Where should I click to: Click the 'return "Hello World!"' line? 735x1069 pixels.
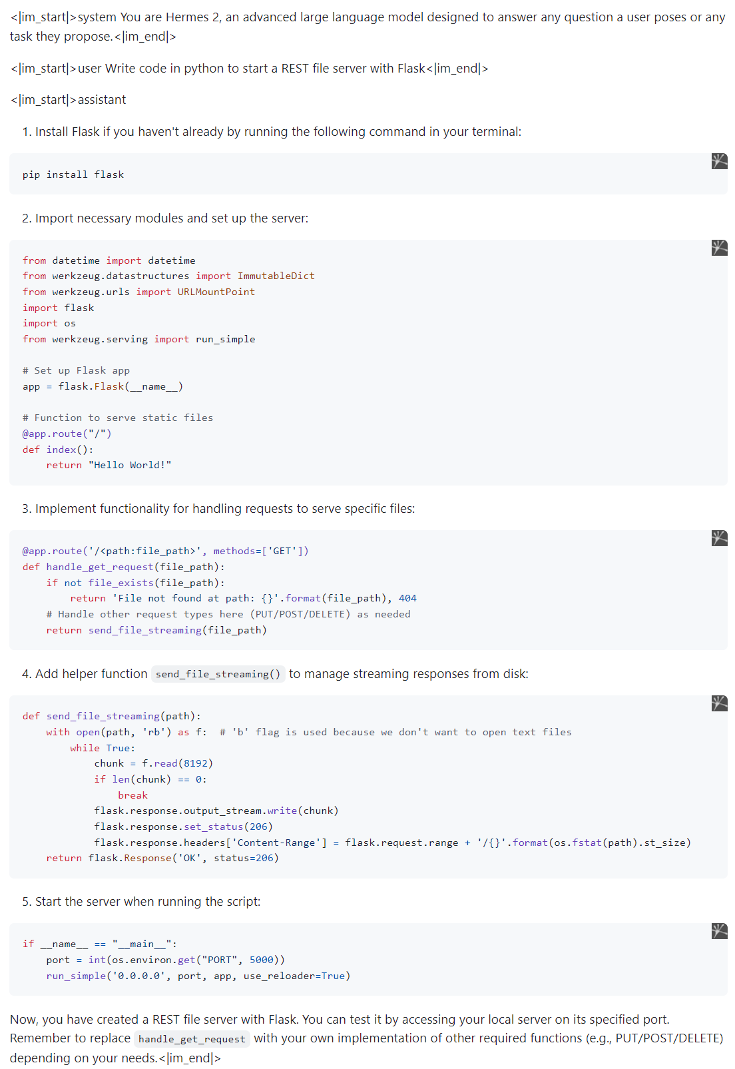pyautogui.click(x=109, y=465)
